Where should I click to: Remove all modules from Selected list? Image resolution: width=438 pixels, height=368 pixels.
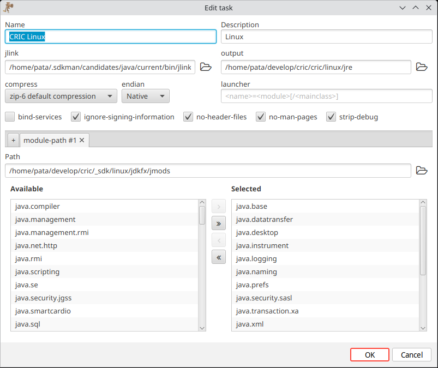218,258
